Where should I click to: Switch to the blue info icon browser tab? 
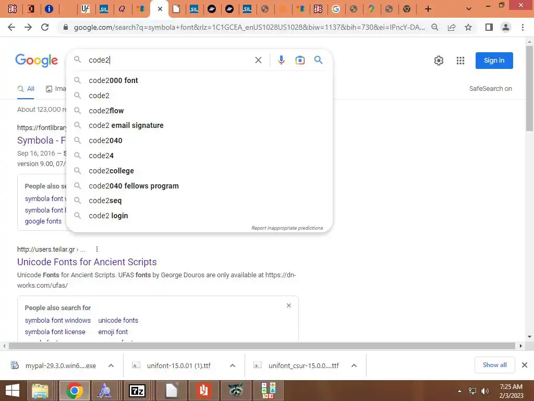(49, 9)
